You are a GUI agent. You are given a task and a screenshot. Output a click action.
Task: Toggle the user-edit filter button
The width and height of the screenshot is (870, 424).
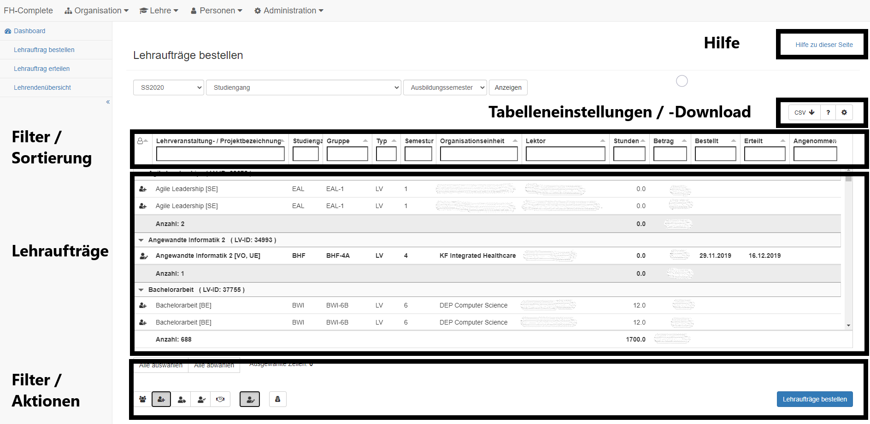click(x=250, y=399)
